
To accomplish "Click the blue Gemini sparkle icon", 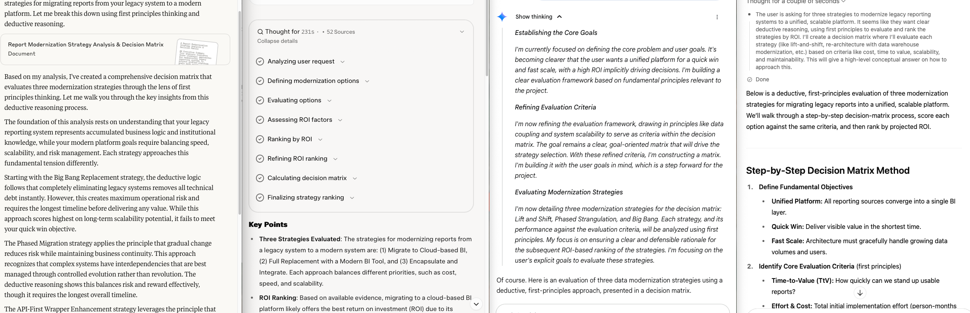I will click(x=502, y=17).
